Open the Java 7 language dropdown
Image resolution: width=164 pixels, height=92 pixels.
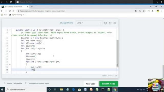pos(89,23)
